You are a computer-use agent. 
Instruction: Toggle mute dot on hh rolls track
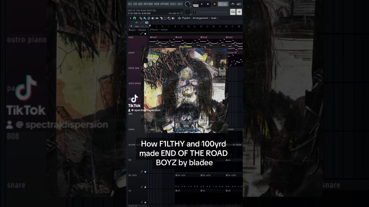(145, 187)
